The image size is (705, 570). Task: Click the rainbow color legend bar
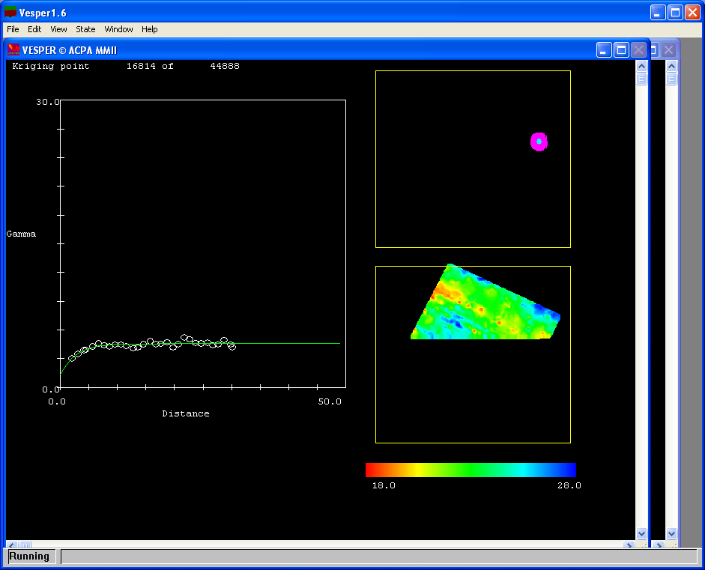(x=470, y=470)
